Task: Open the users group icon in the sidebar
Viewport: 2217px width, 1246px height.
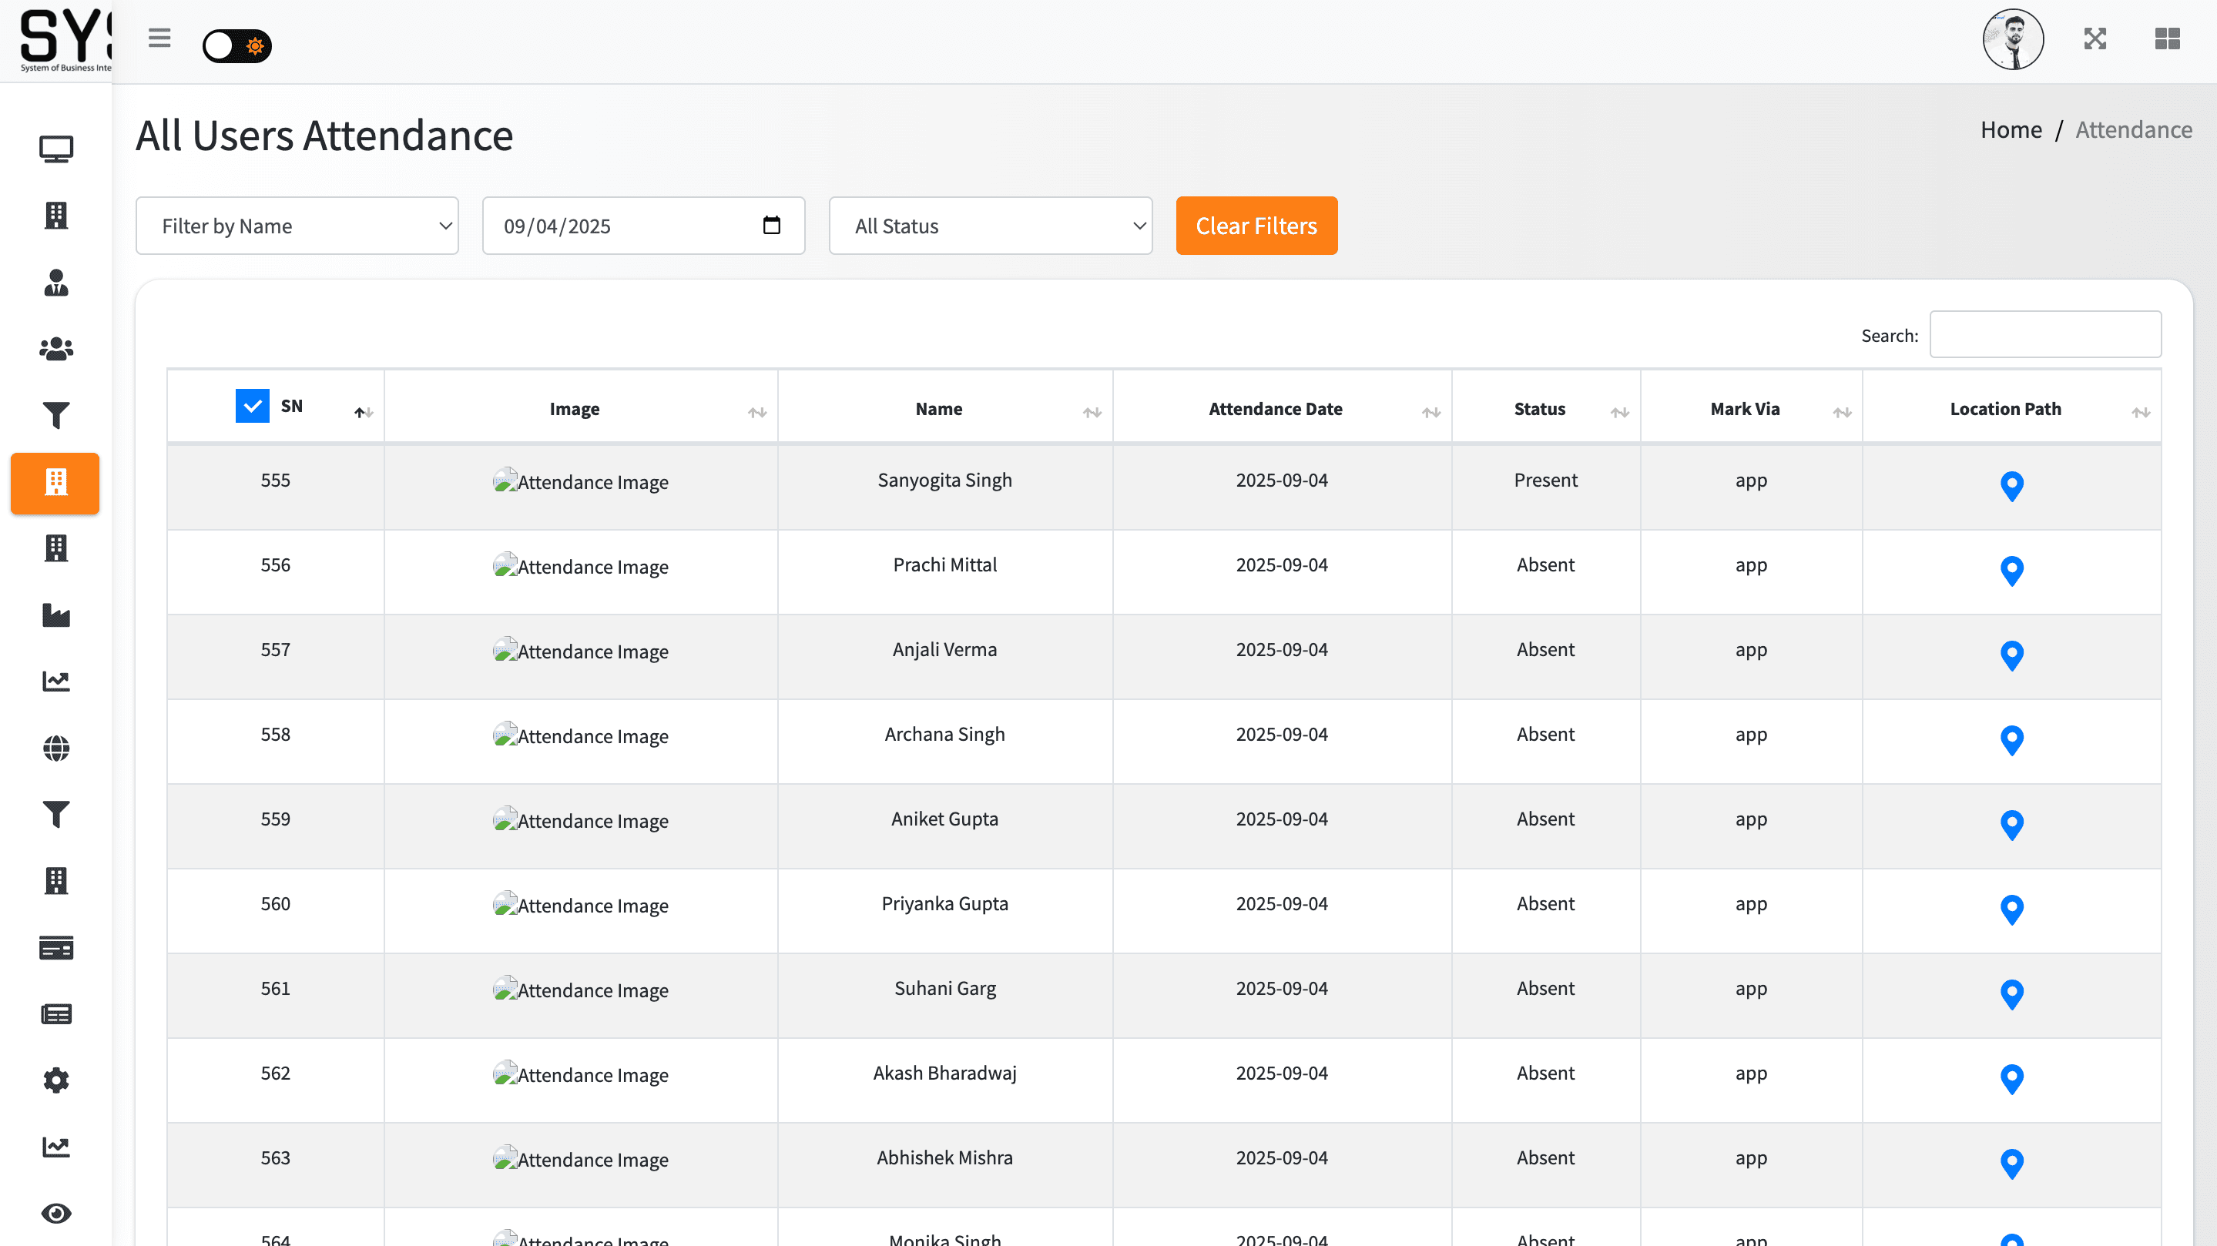Action: (56, 349)
